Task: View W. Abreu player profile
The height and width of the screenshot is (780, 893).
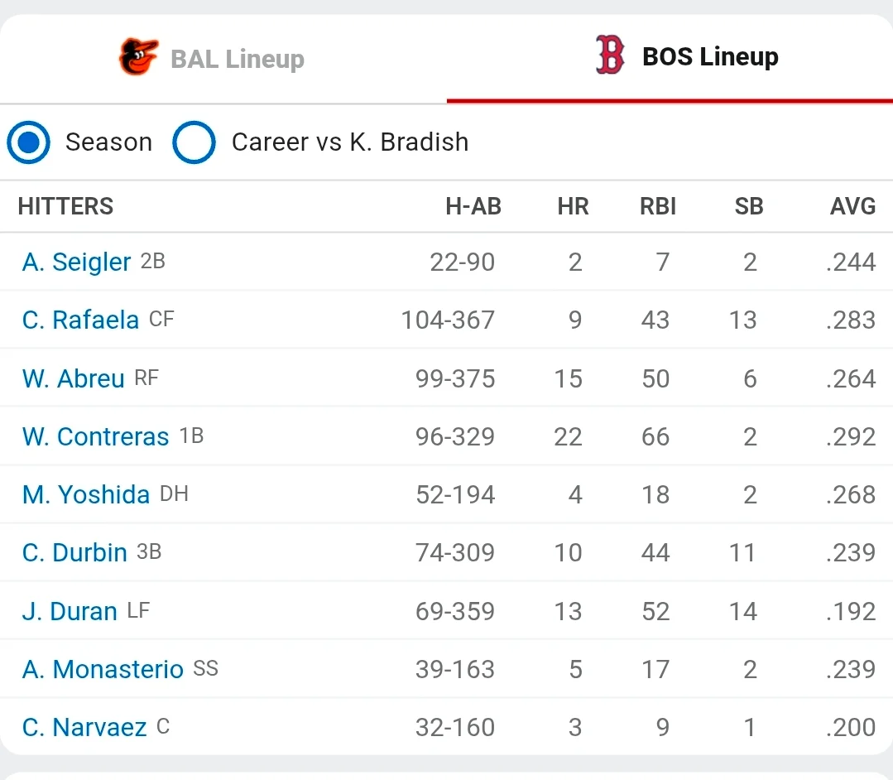Action: coord(73,378)
